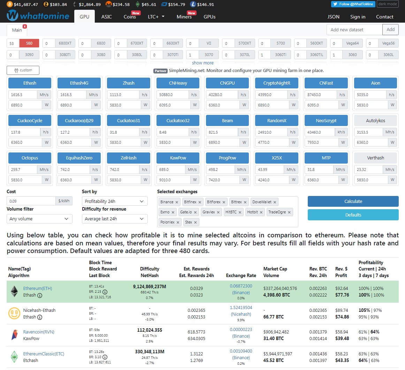
Task: Remove Graviex from selected exchanges
Action: (218, 212)
